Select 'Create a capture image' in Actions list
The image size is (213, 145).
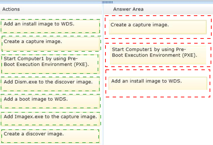(x=51, y=44)
